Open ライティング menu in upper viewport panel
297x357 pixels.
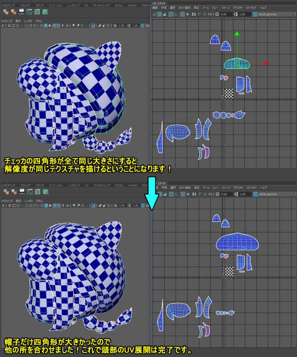[x=6, y=21]
